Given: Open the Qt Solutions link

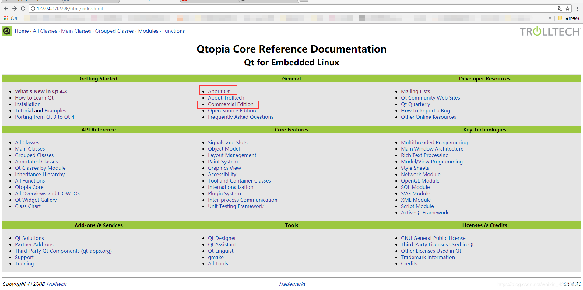Looking at the screenshot, I should pyautogui.click(x=29, y=238).
